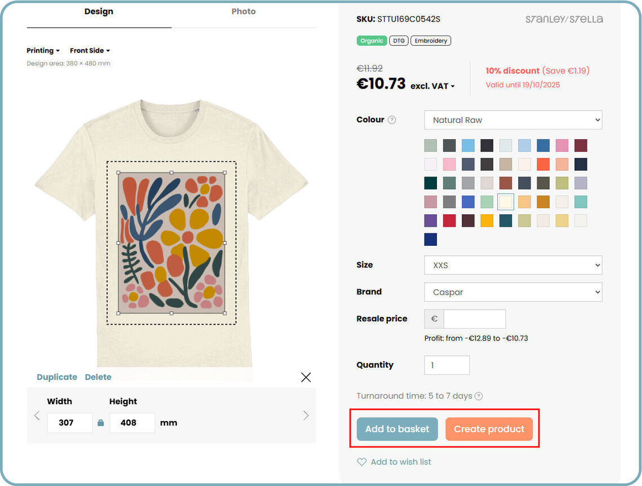Click the Colour help question mark icon
Viewport: 642px width, 486px height.
coord(392,120)
